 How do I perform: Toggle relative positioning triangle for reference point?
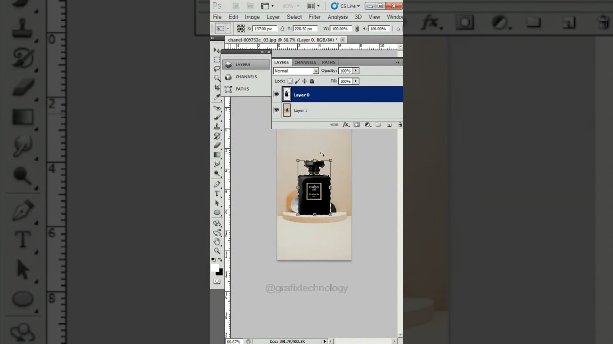(282, 29)
